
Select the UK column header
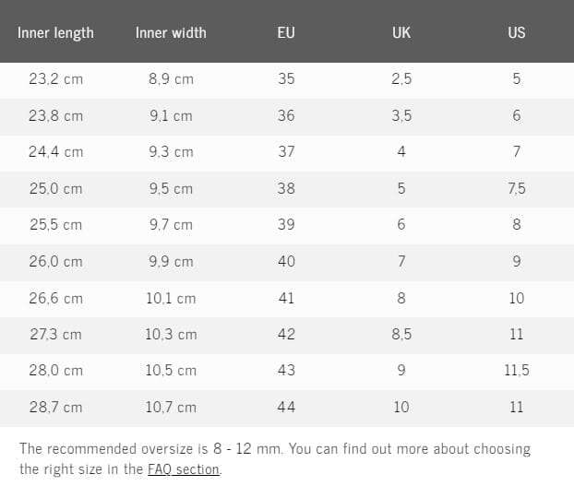click(x=401, y=32)
